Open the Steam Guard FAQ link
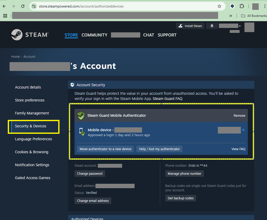 tap(167, 99)
